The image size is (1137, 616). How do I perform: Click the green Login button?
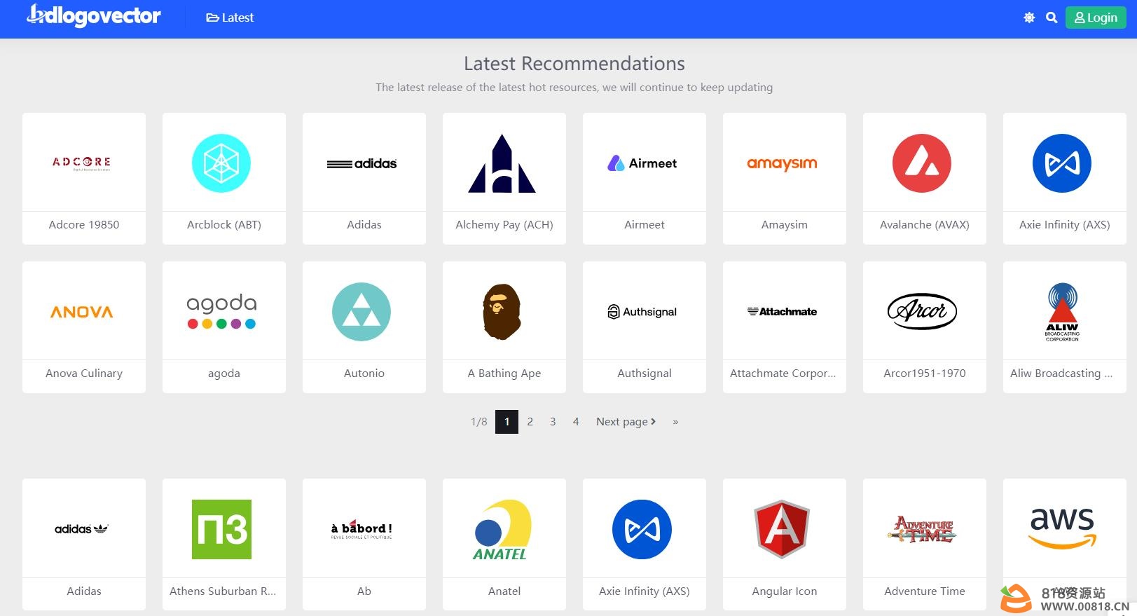coord(1096,18)
